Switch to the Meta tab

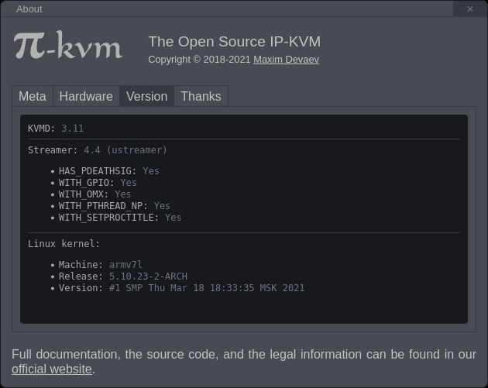click(x=33, y=96)
